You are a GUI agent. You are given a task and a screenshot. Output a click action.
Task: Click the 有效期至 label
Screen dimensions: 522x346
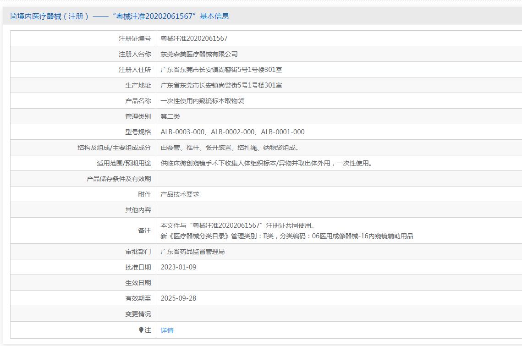click(138, 298)
